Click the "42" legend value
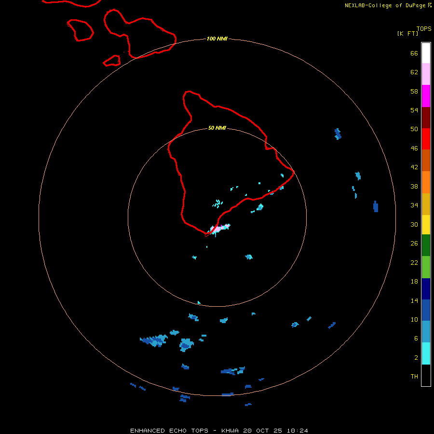 point(414,167)
